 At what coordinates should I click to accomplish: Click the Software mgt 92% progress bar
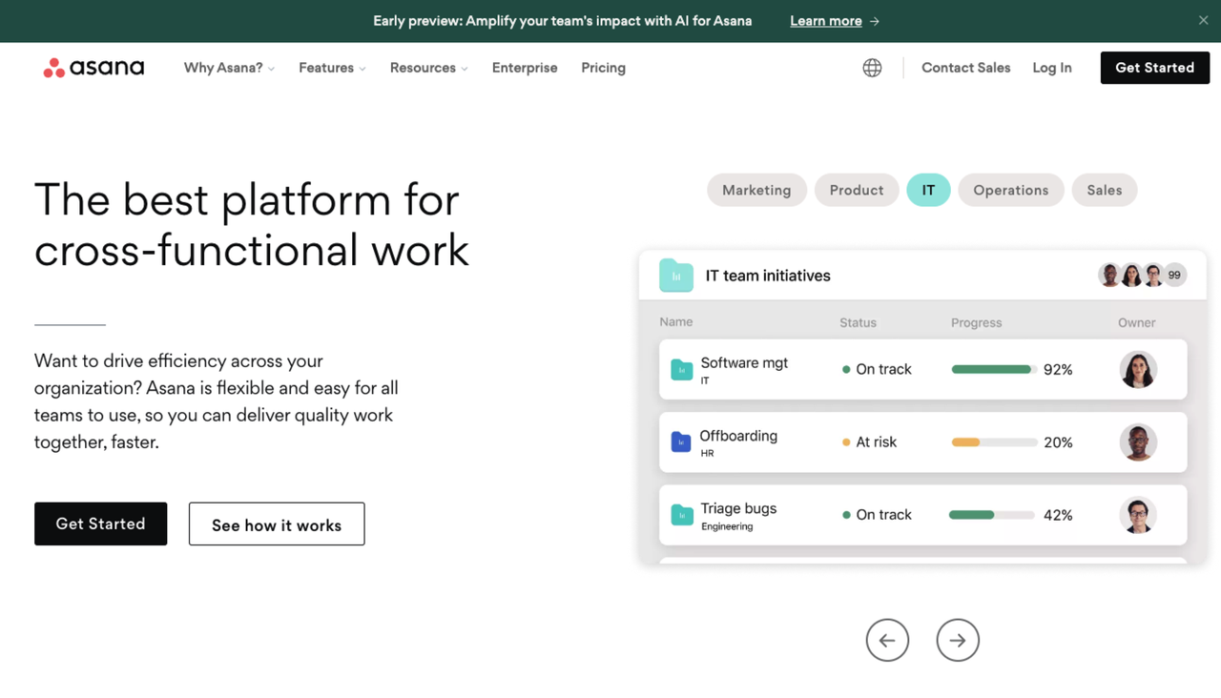coord(993,369)
